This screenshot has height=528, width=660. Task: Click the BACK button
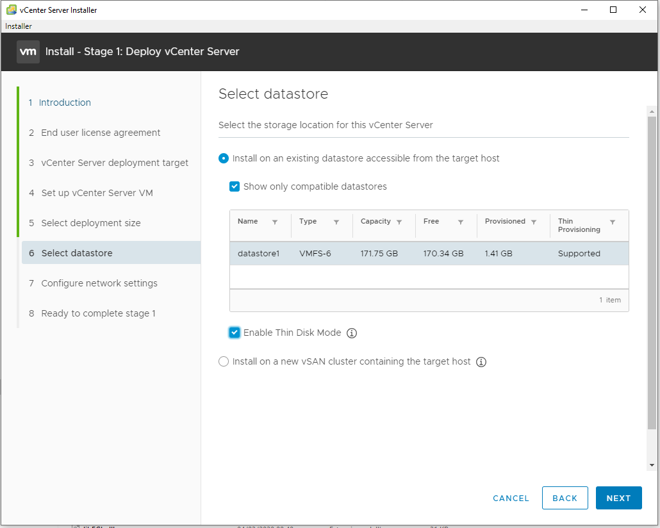pos(565,498)
